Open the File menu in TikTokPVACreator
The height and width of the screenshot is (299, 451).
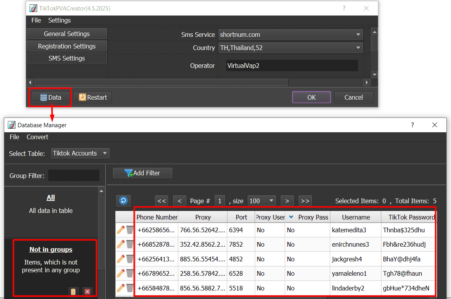coord(36,21)
